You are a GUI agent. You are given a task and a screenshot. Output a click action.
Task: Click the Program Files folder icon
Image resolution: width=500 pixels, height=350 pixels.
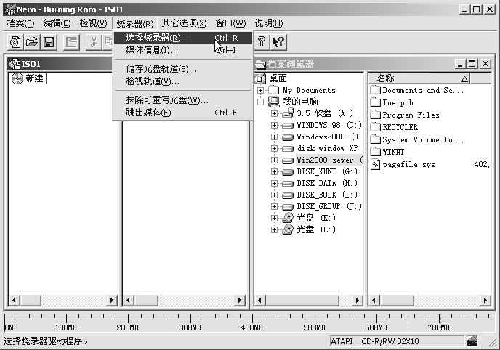[x=375, y=115]
